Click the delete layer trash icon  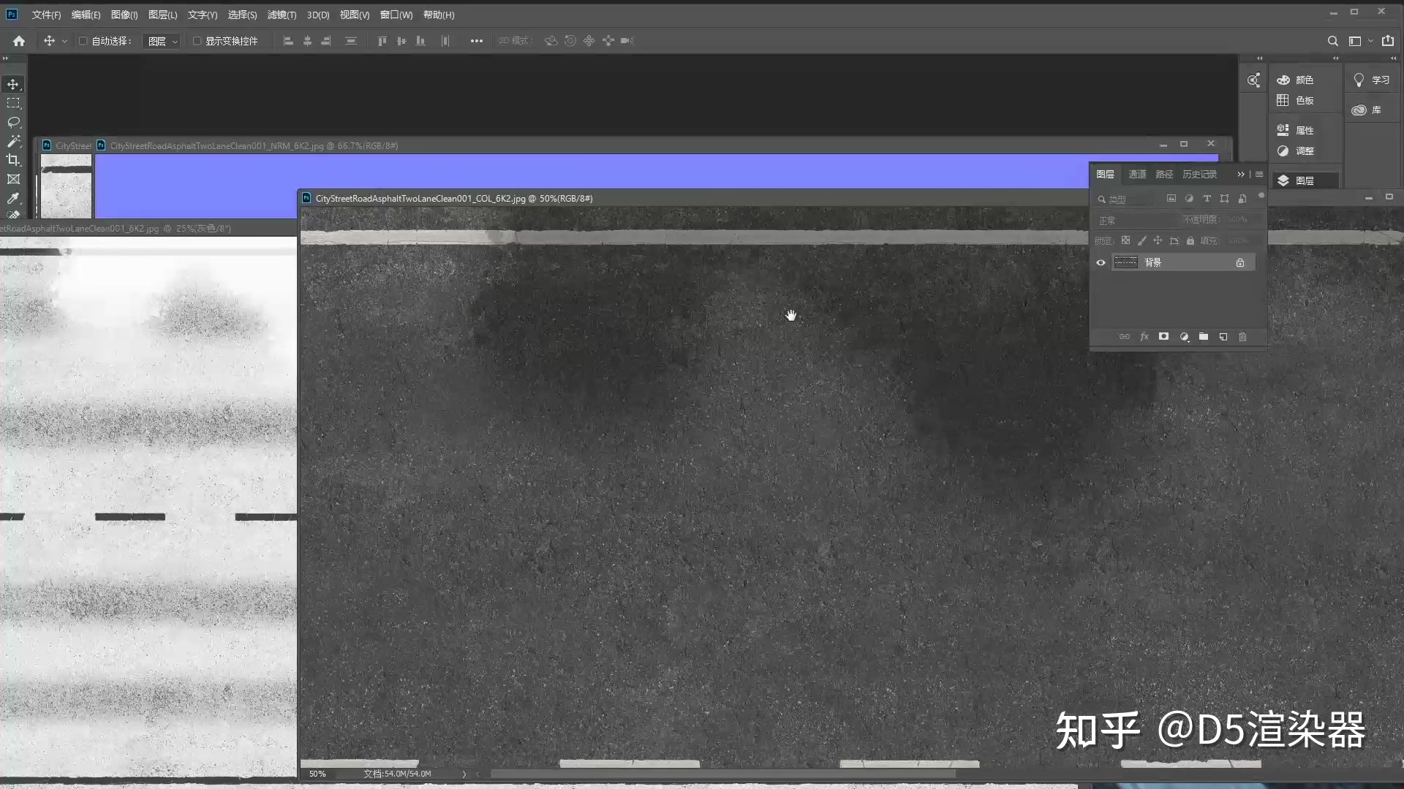1242,337
